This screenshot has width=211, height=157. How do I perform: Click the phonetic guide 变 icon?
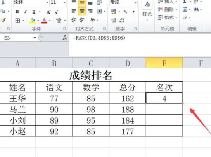[x=59, y=21]
